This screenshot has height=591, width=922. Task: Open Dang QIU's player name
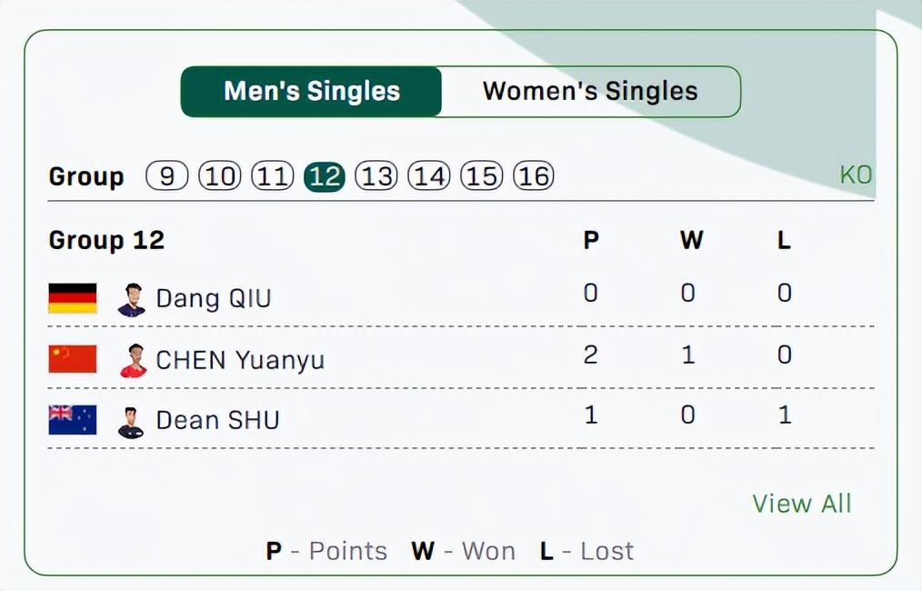click(214, 298)
